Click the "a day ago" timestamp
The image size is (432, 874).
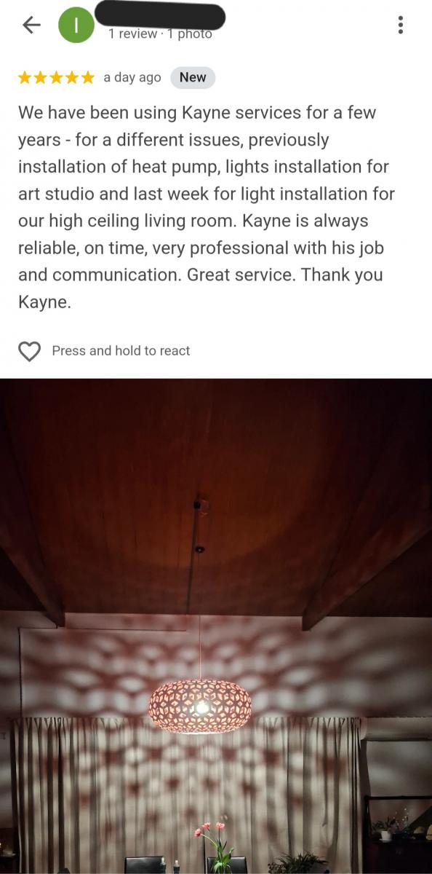coord(132,77)
